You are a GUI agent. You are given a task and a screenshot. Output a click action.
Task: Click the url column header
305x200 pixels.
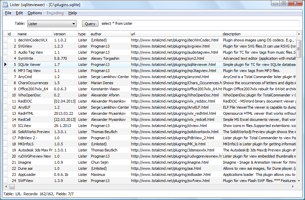(x=176, y=34)
